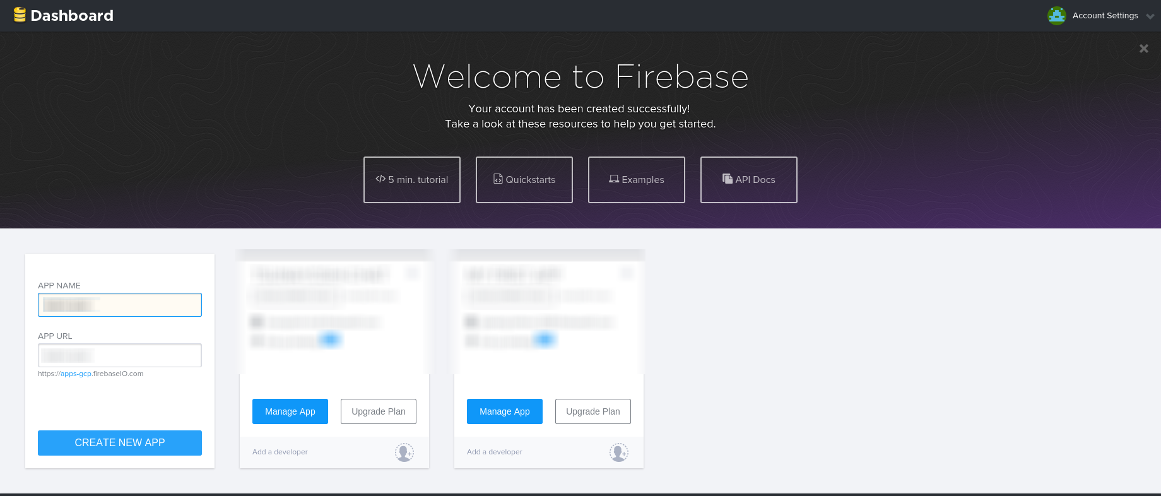Focus the APP URL input field

point(120,355)
